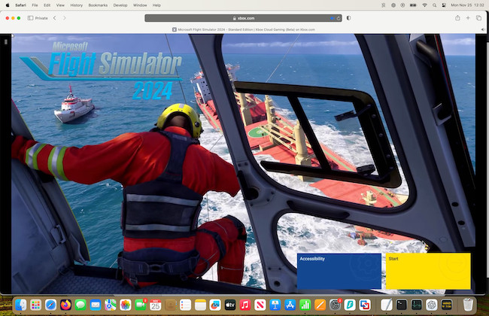Click the yellow Start tile
Image resolution: width=489 pixels, height=316 pixels.
click(x=428, y=271)
